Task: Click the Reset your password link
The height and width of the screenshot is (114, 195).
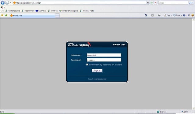Action: click(97, 79)
